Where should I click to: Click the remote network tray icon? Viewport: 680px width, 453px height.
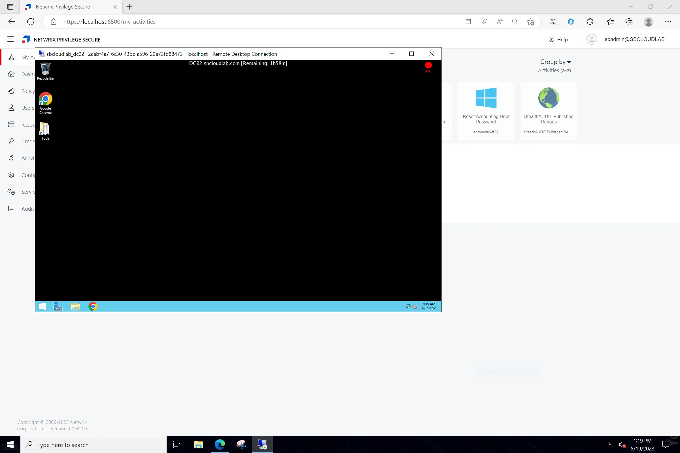408,307
